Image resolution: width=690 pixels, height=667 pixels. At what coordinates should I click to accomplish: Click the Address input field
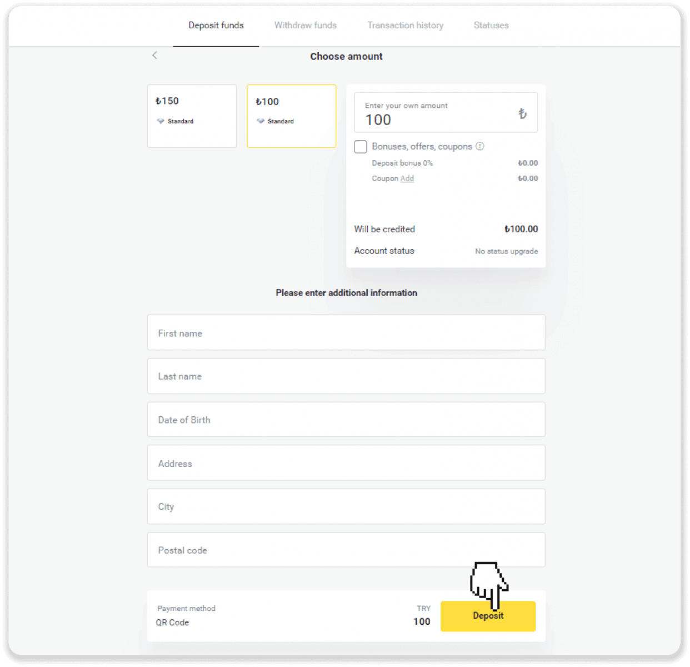coord(346,463)
